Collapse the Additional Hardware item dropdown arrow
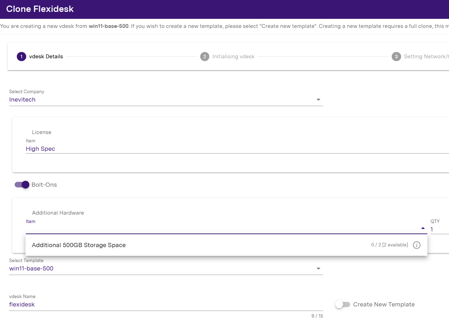449x334 pixels. [423, 228]
